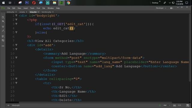Open the left toolbar more options ellipsis
The width and height of the screenshot is (192, 108).
pyautogui.click(x=3, y=46)
